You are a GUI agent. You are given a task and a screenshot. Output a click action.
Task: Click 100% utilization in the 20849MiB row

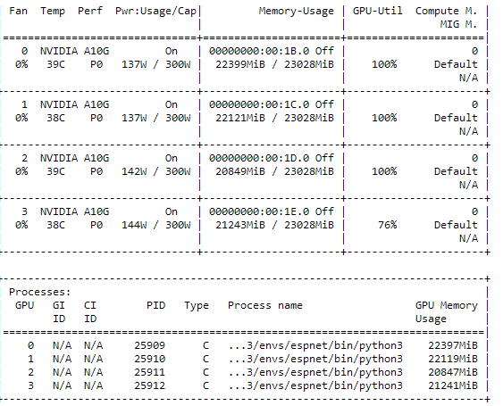coord(384,171)
